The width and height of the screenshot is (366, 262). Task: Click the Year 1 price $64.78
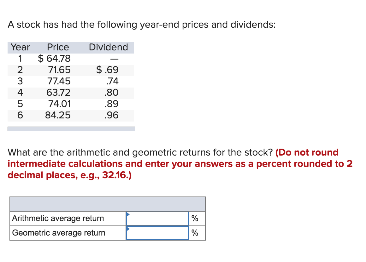coord(54,59)
